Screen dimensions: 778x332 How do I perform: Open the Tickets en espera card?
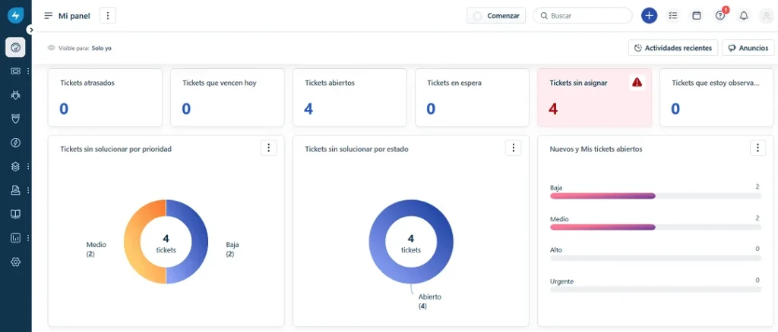[472, 98]
